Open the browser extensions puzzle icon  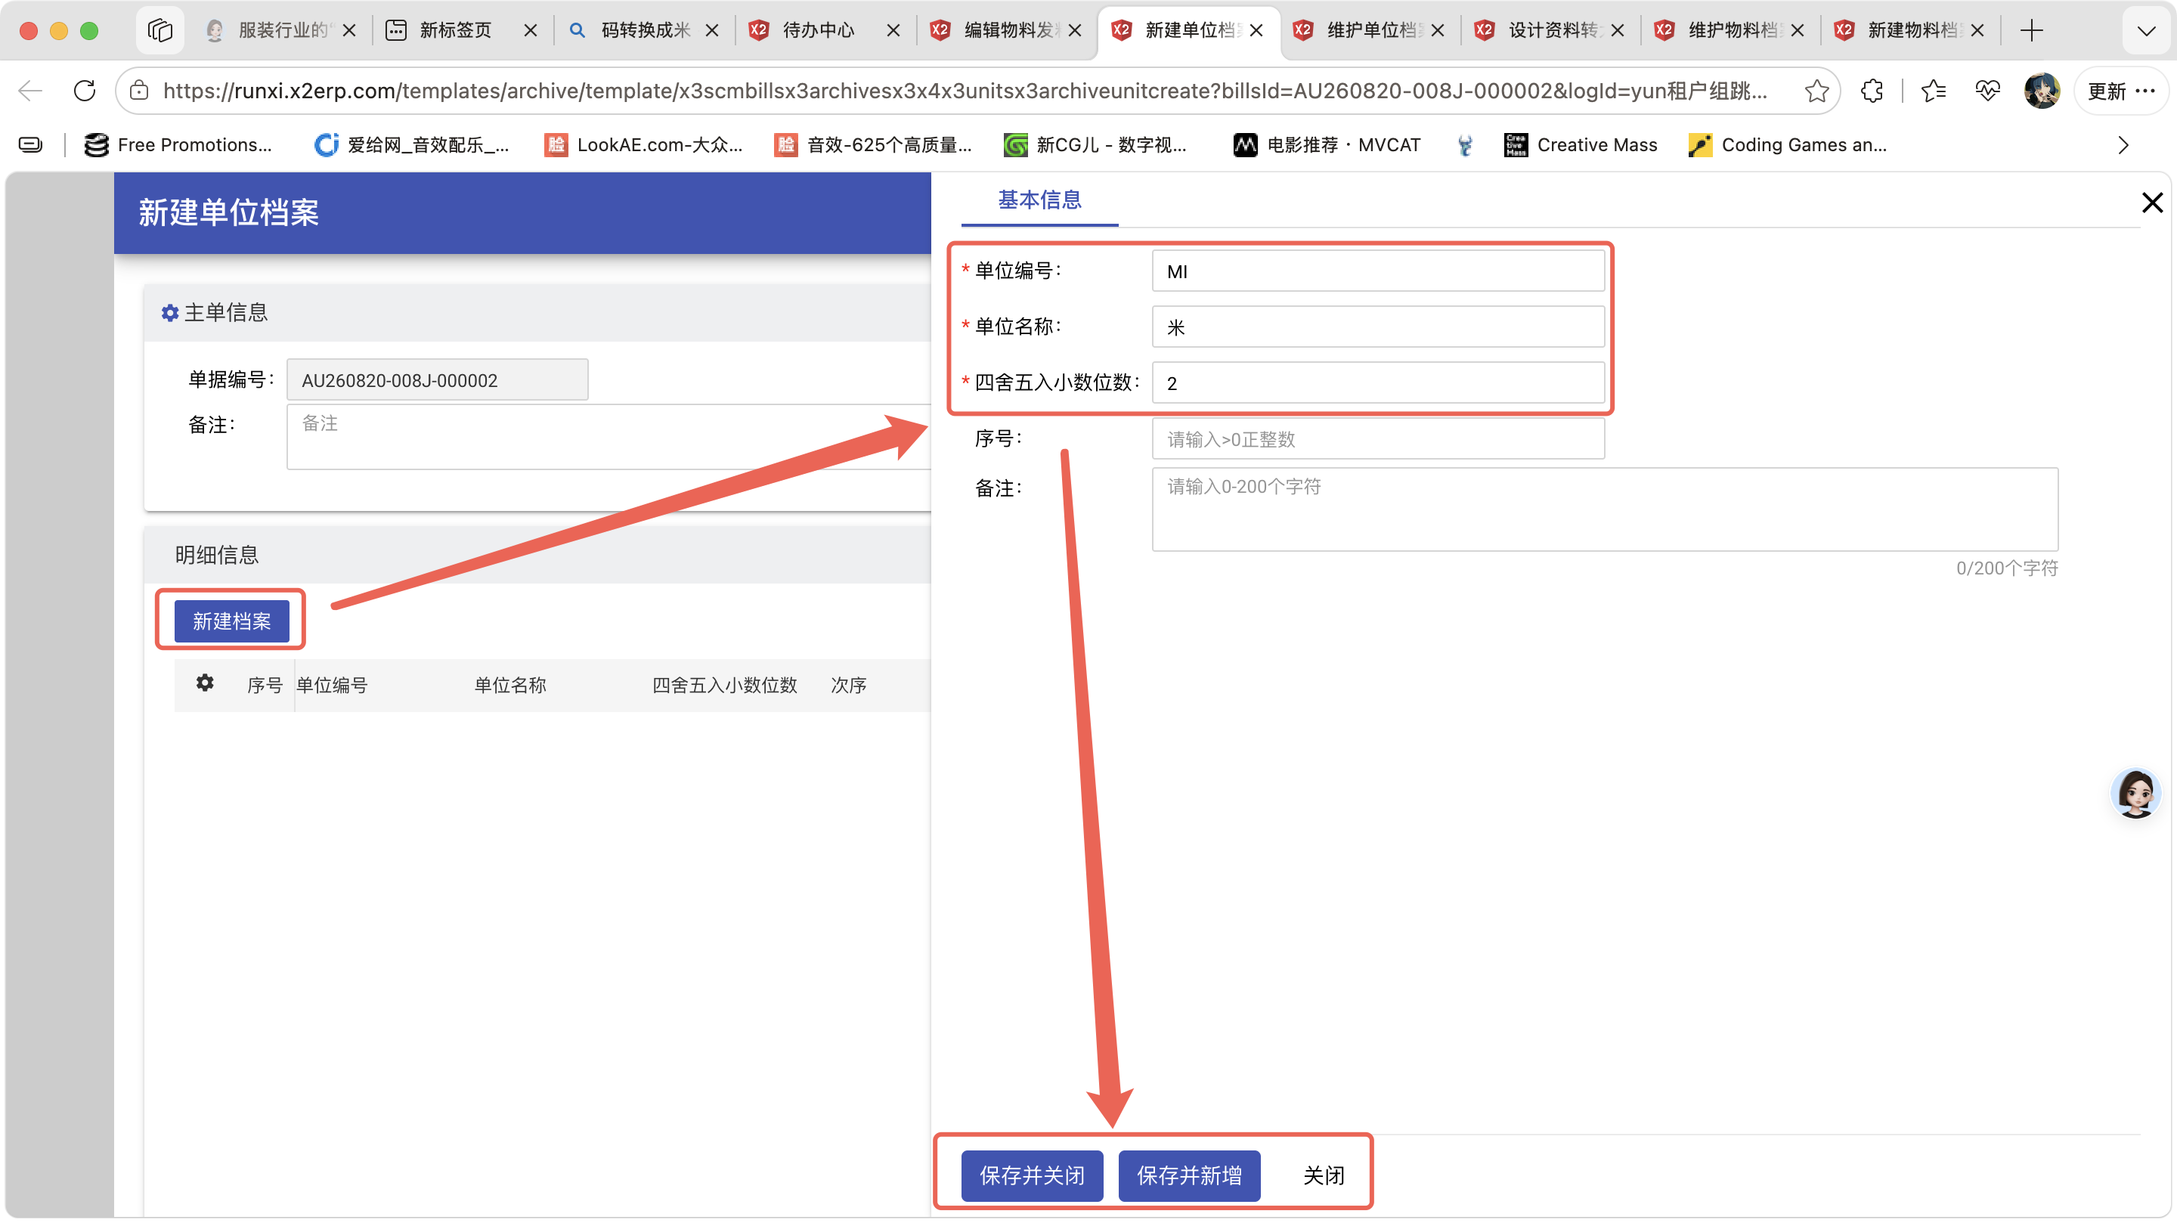[x=1872, y=91]
